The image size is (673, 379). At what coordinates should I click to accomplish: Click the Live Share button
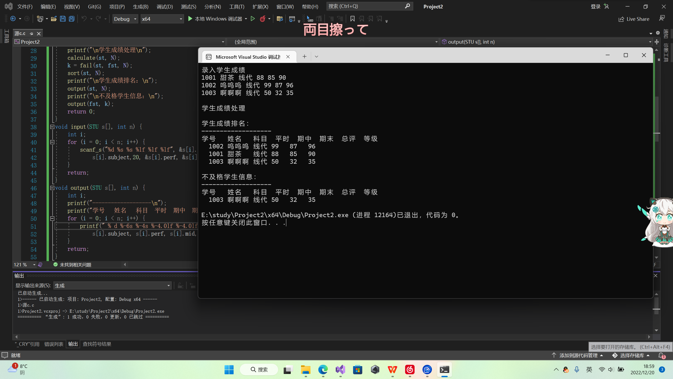click(634, 19)
